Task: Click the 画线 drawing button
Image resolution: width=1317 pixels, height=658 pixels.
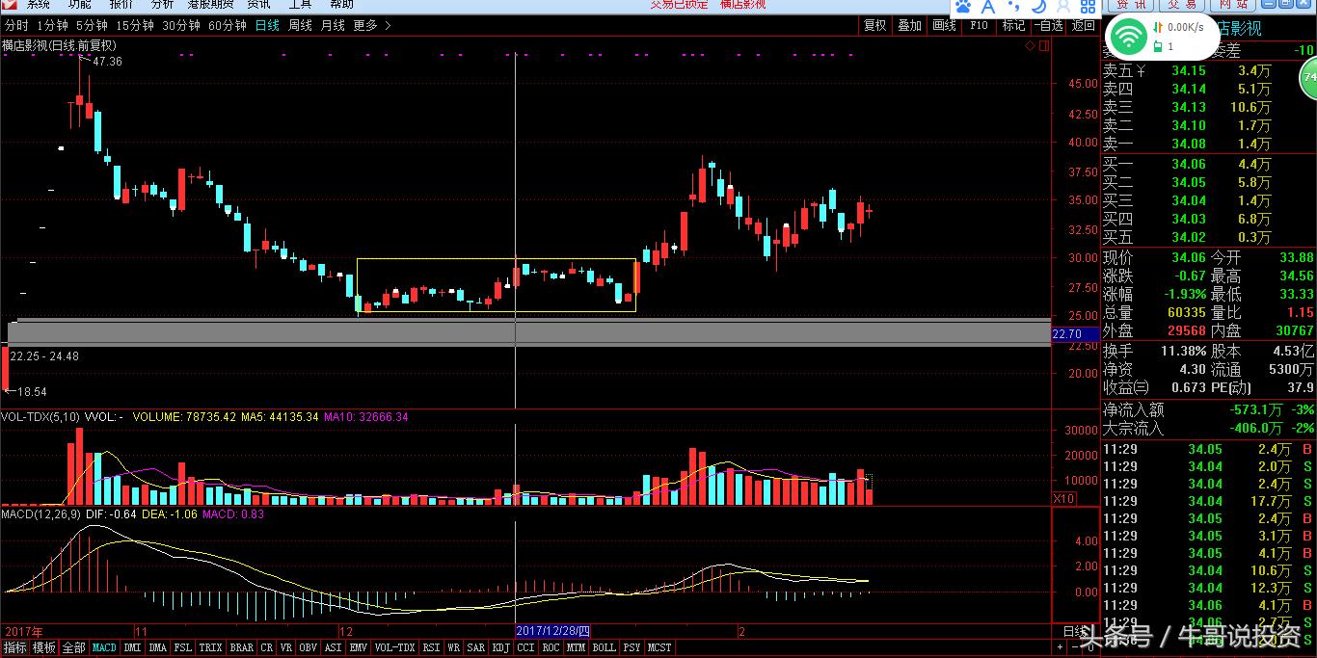Action: tap(944, 25)
